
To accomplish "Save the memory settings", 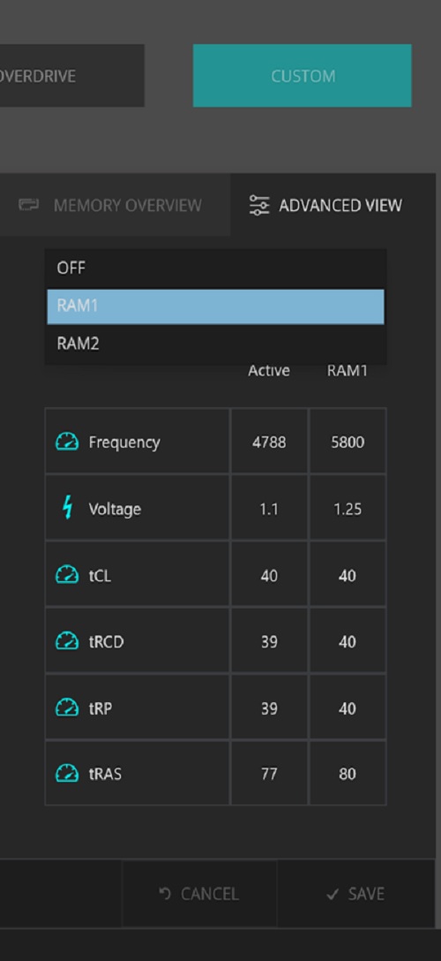I will [x=356, y=894].
